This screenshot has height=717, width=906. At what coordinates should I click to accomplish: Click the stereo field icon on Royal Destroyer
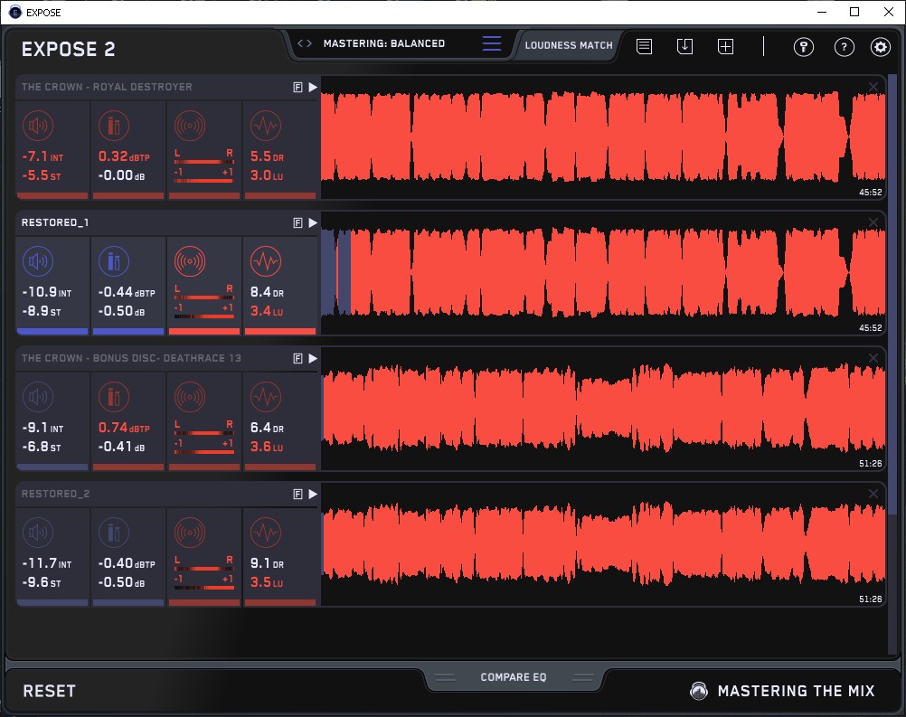190,126
